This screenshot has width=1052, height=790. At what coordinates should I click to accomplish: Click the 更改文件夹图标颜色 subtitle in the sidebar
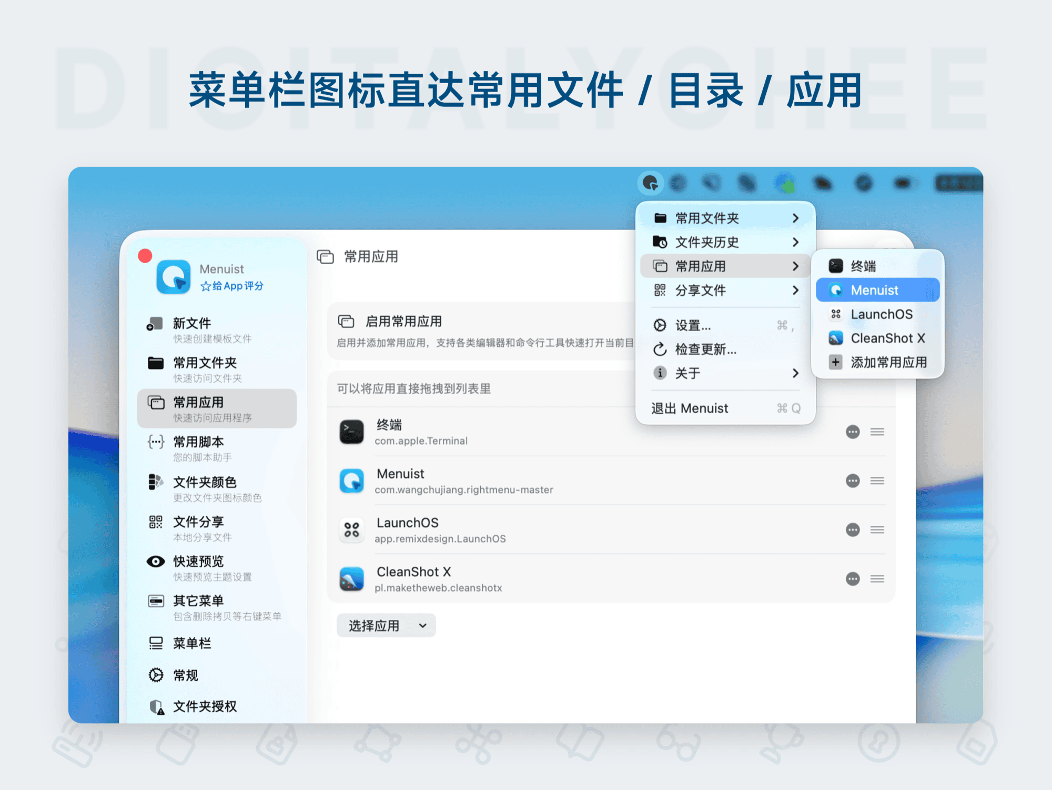pyautogui.click(x=217, y=498)
